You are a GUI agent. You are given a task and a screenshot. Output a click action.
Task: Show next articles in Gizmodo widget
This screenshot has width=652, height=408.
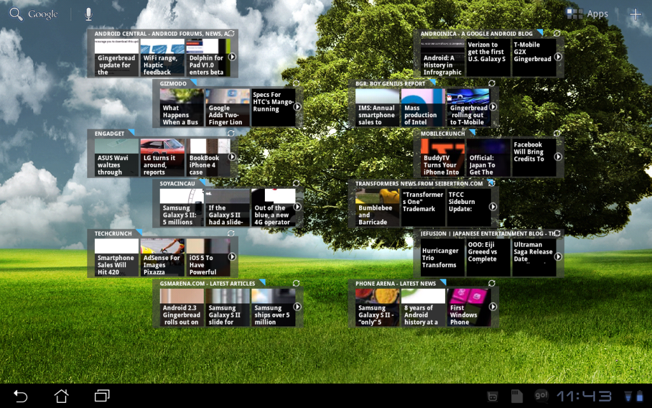click(x=297, y=107)
